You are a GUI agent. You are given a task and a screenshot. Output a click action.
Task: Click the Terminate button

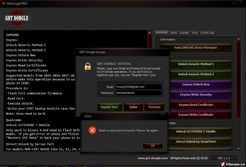pos(154,107)
